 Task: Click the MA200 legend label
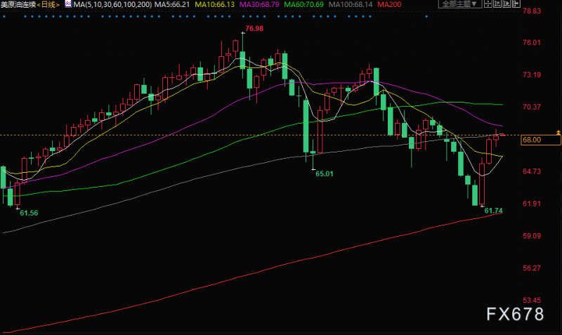(x=389, y=5)
